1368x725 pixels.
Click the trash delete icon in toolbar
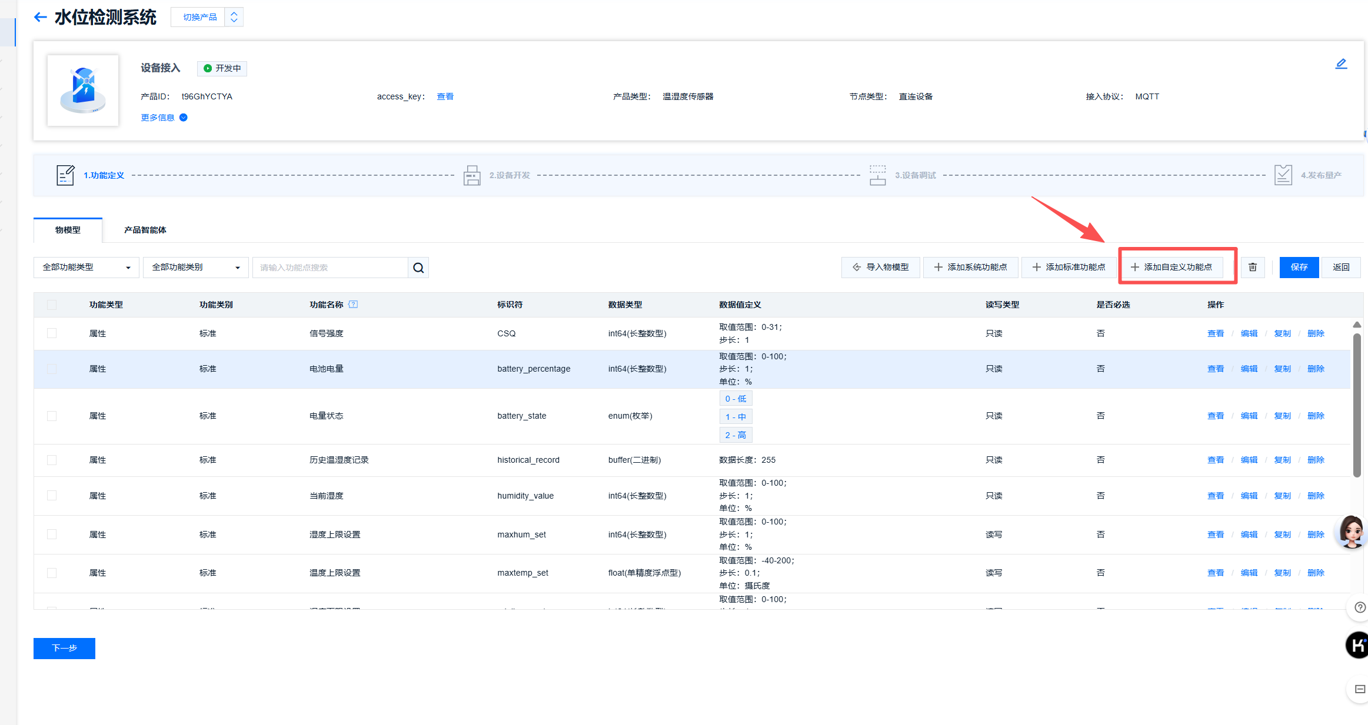pyautogui.click(x=1253, y=267)
